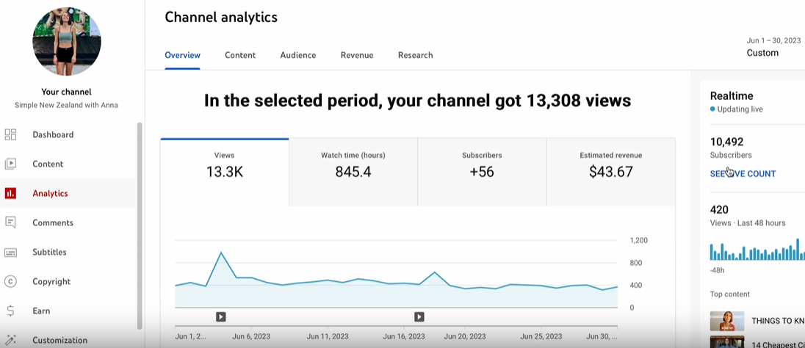Screen dimensions: 805x348
Task: Click the Earn dollar-sign icon
Action: click(10, 311)
